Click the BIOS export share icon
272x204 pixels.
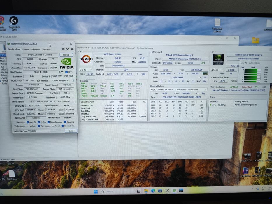coord(62,72)
